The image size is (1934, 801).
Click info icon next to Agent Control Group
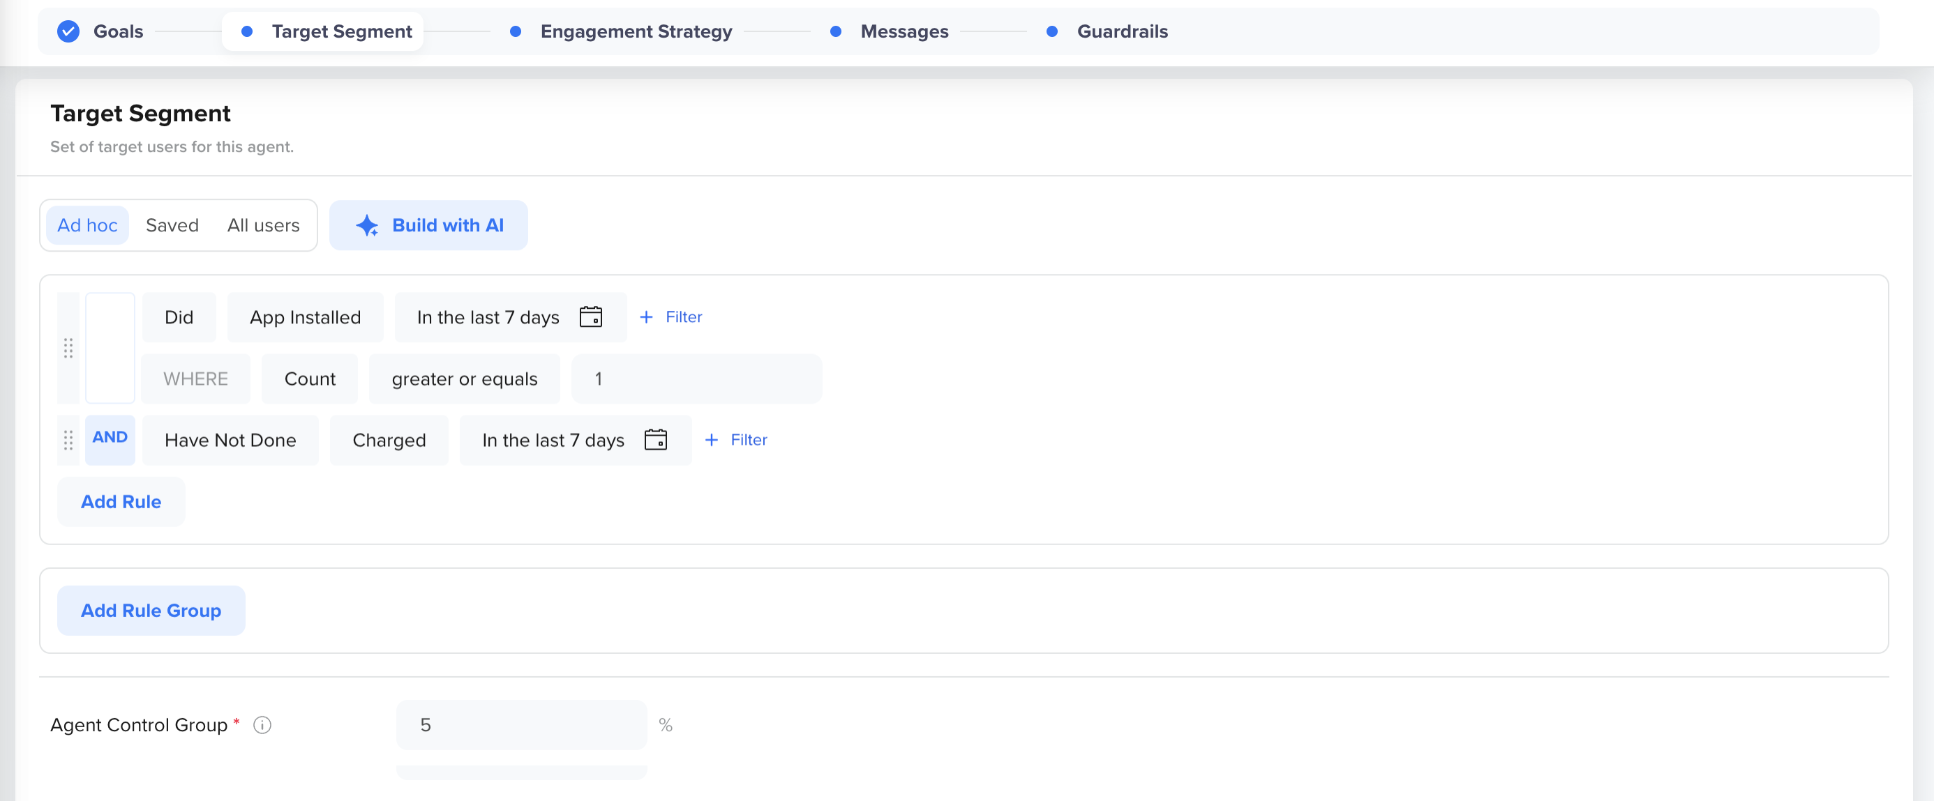(x=262, y=725)
